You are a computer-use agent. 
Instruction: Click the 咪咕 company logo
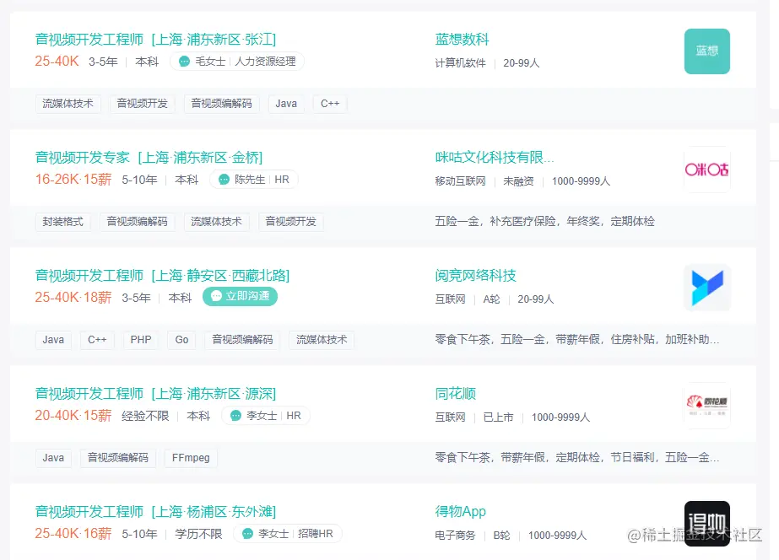pyautogui.click(x=707, y=170)
